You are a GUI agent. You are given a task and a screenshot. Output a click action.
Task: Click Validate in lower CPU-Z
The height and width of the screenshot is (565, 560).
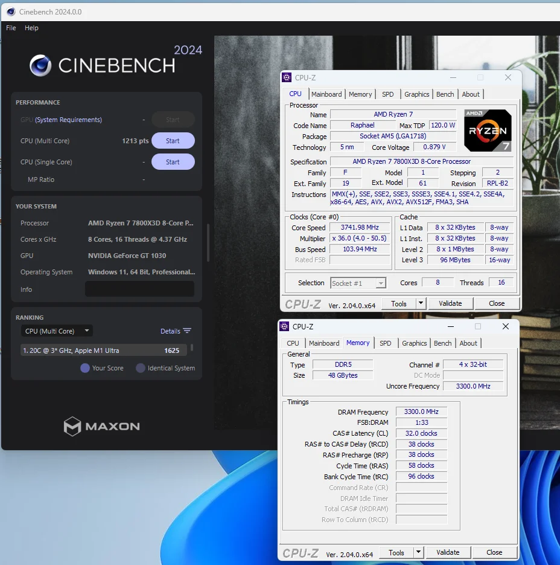448,552
